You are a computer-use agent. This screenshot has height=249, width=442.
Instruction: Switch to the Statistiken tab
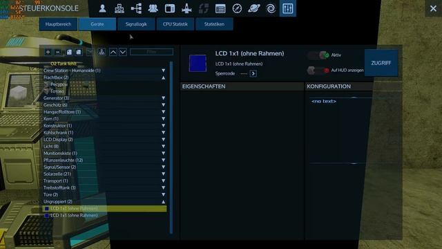coord(214,24)
